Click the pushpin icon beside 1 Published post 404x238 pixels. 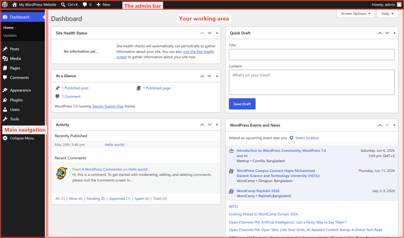[58, 88]
